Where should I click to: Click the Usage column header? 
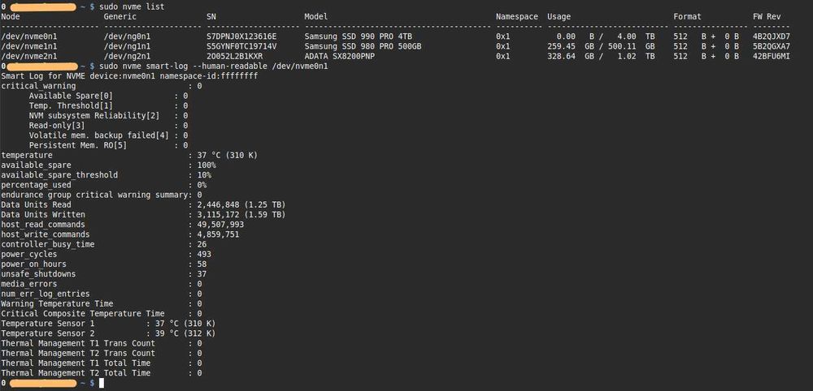point(559,17)
